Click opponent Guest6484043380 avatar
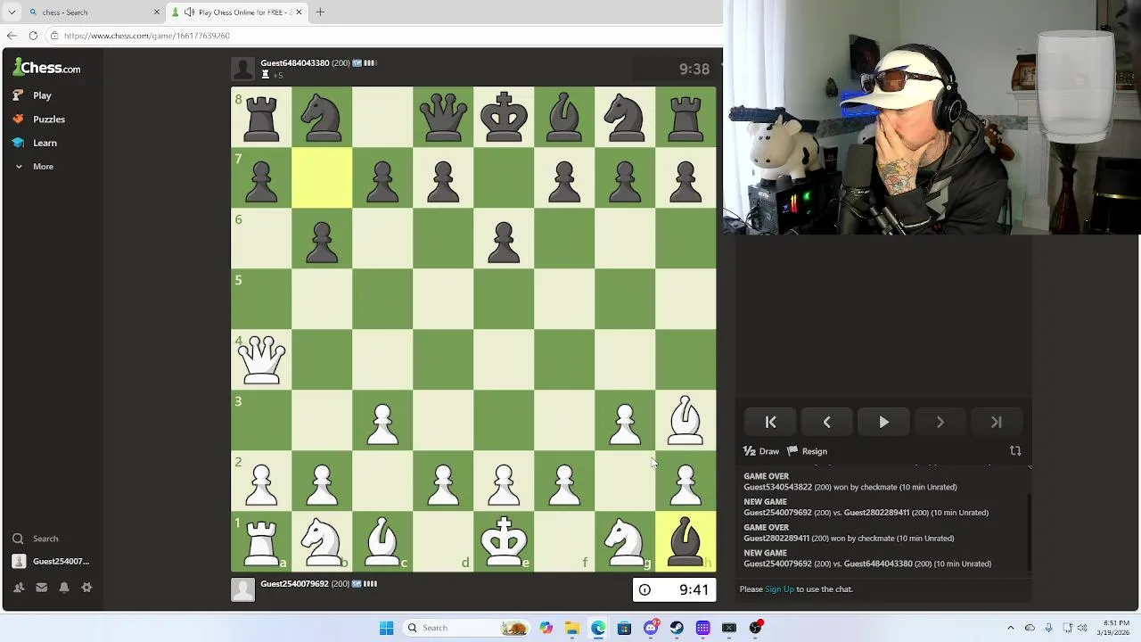The height and width of the screenshot is (642, 1141). (x=242, y=69)
